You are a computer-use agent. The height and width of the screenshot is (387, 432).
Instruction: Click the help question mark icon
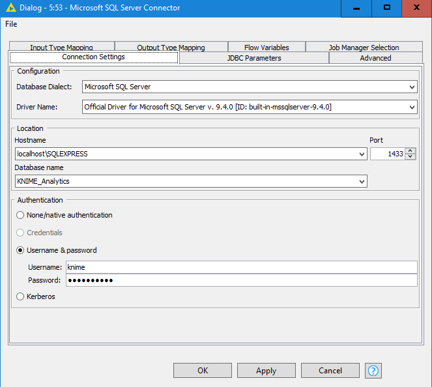pos(373,370)
